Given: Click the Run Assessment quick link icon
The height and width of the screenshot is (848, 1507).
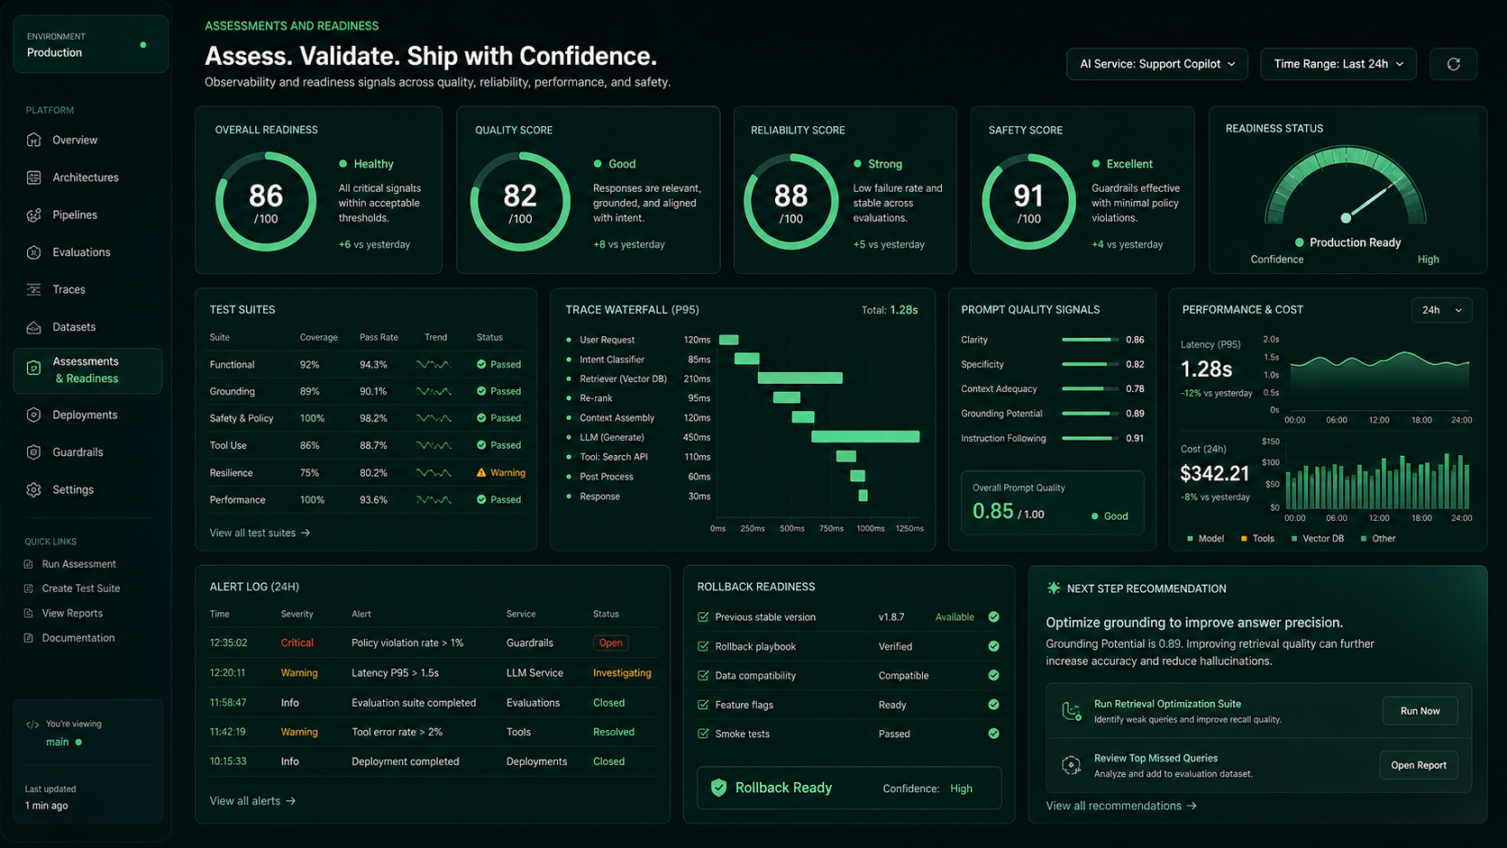Looking at the screenshot, I should pos(29,564).
